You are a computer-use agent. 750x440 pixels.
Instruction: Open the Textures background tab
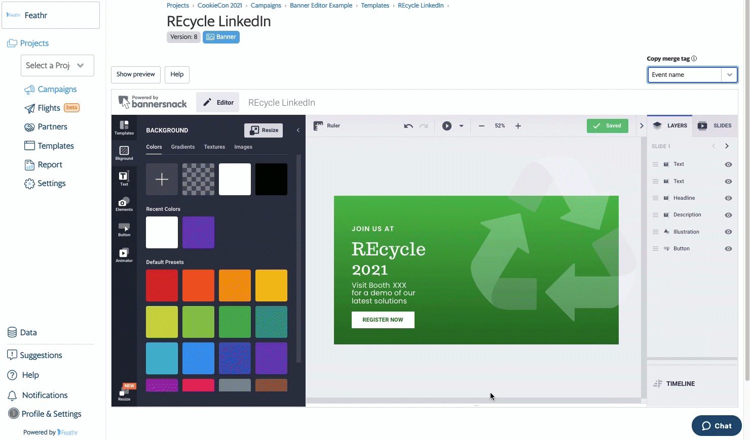214,147
